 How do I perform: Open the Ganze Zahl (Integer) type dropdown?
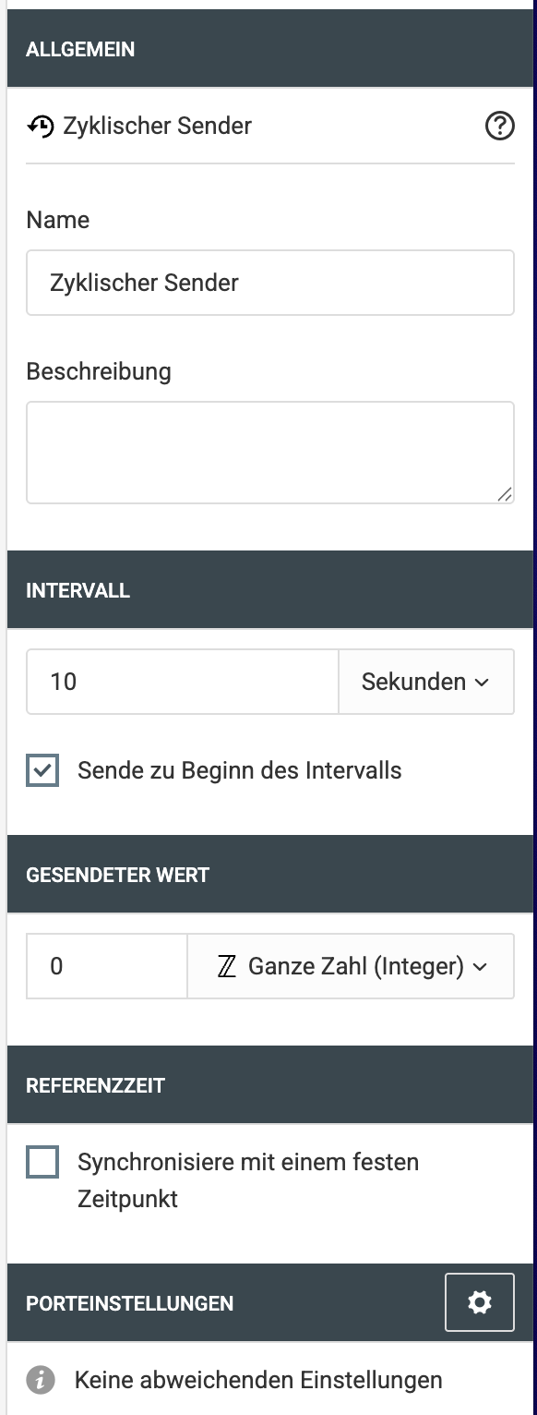click(x=351, y=966)
